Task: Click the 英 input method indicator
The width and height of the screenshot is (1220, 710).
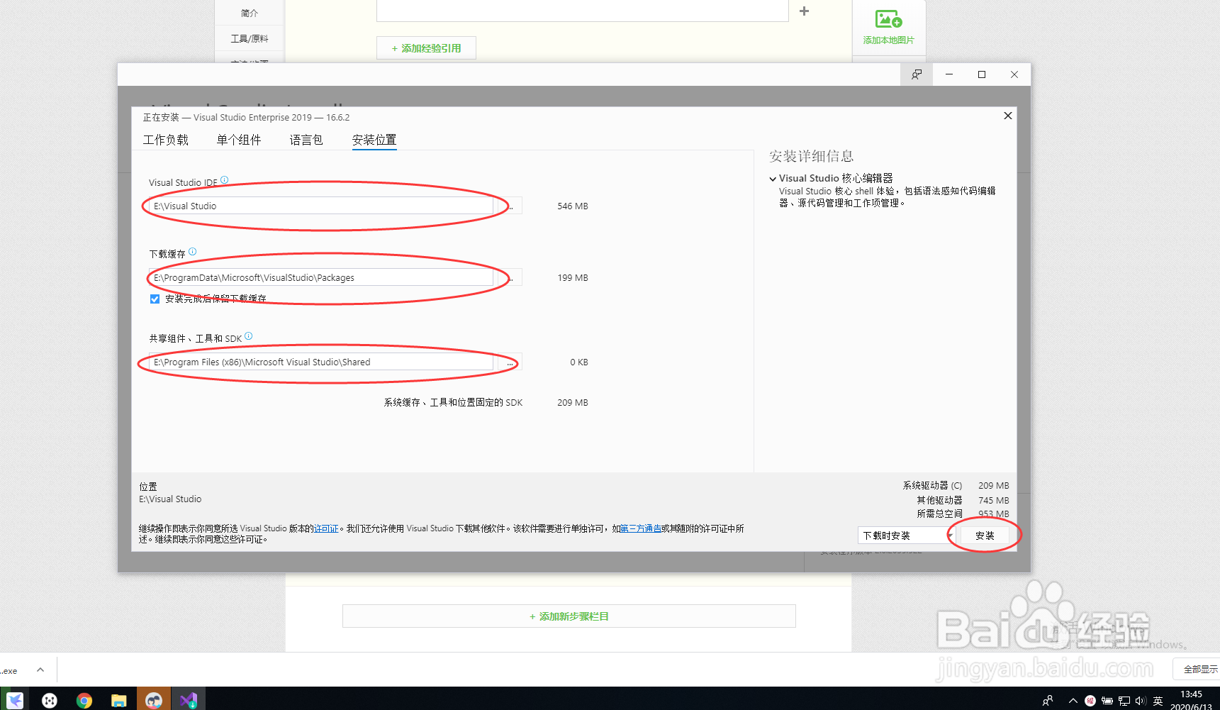Action: [x=1158, y=701]
